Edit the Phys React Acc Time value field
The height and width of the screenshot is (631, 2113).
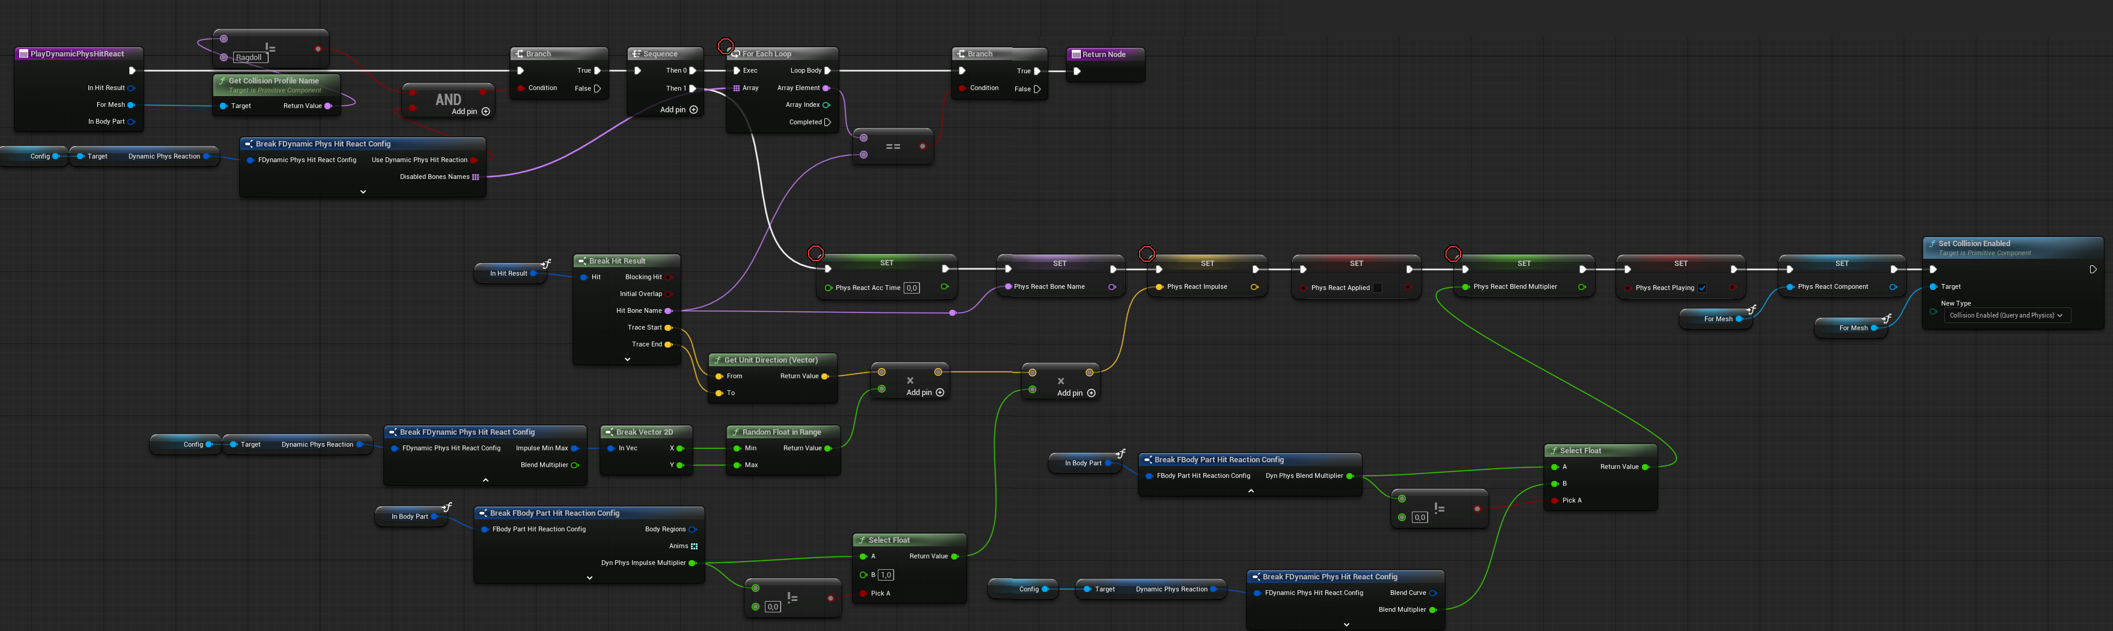[x=911, y=288]
